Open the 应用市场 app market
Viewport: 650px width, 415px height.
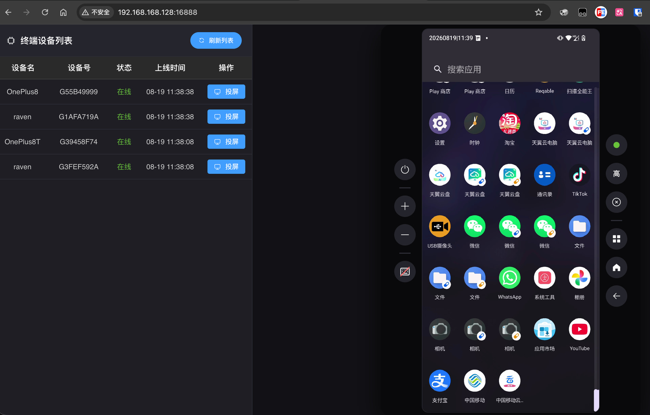544,329
